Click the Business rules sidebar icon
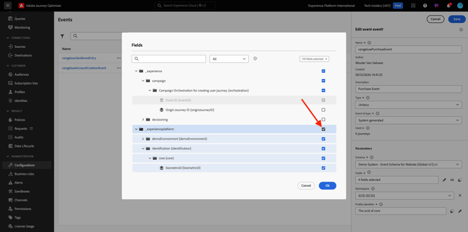The height and width of the screenshot is (232, 468). coord(11,174)
